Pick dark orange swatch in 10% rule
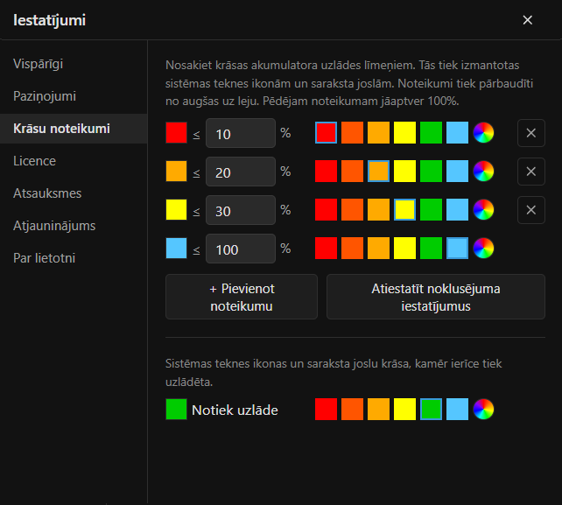 [x=352, y=133]
